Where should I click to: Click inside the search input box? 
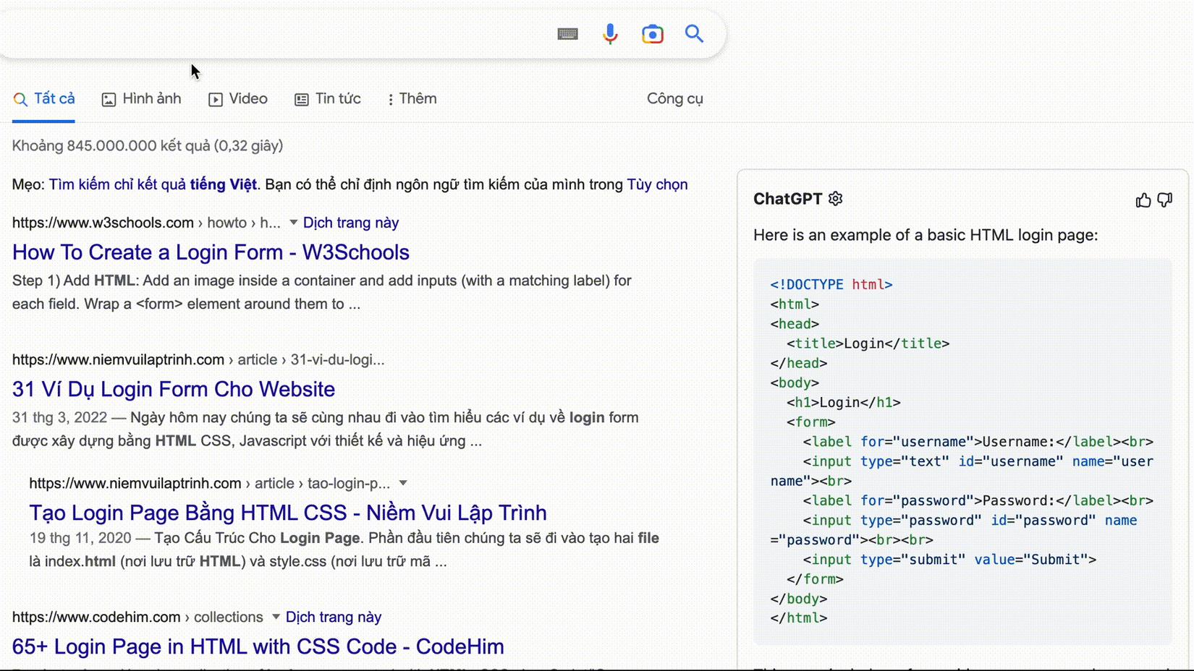(x=275, y=34)
